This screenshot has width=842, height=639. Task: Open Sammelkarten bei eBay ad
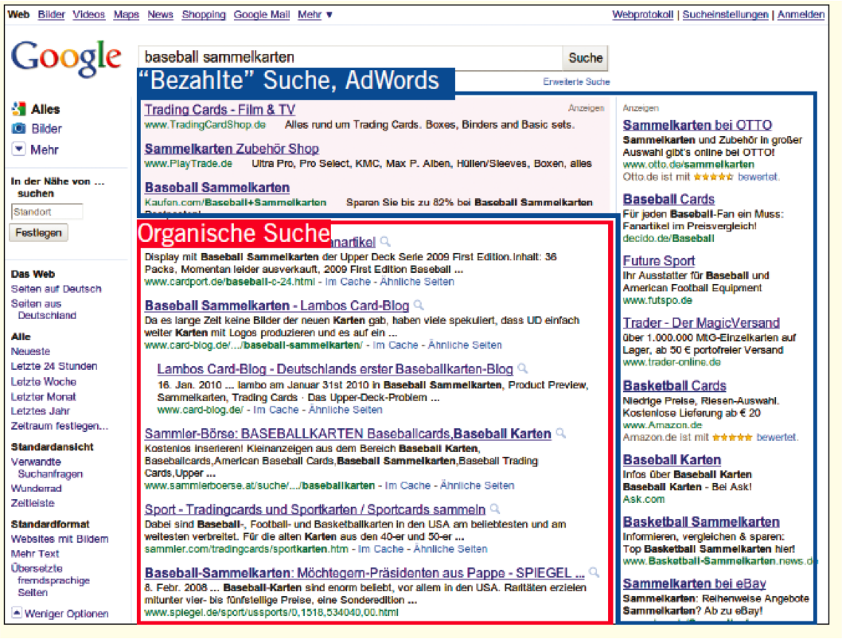pos(694,583)
